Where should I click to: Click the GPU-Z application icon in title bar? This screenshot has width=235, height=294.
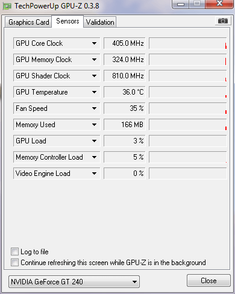coord(7,6)
